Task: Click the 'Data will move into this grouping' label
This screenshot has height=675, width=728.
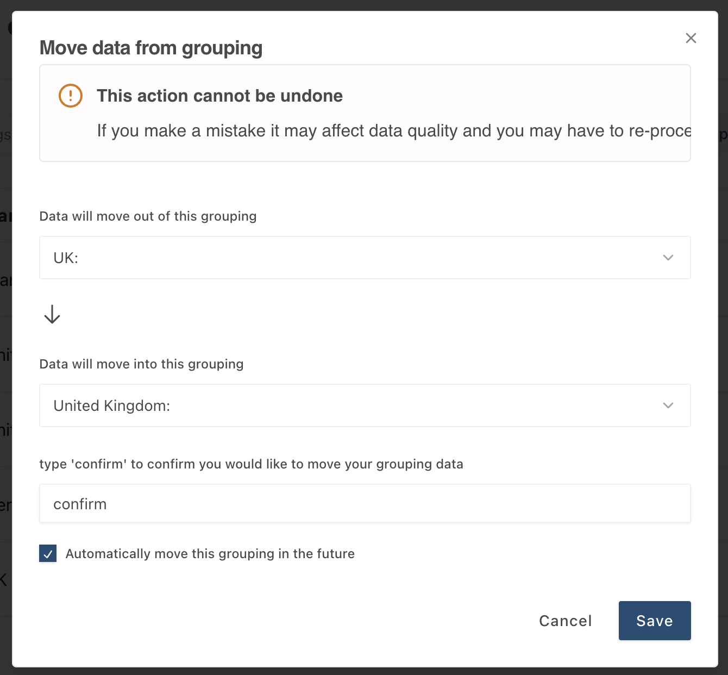Action: 141,364
